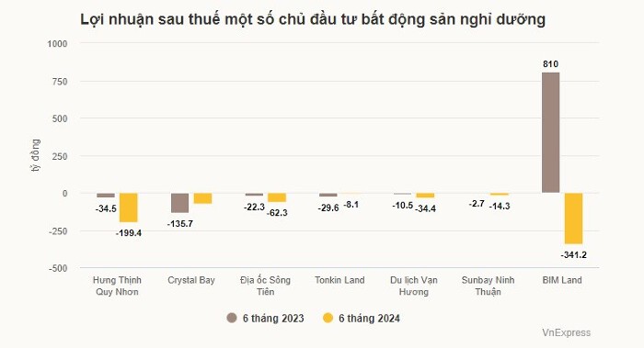Click the -34.5 data label
The width and height of the screenshot is (644, 348).
coord(106,208)
